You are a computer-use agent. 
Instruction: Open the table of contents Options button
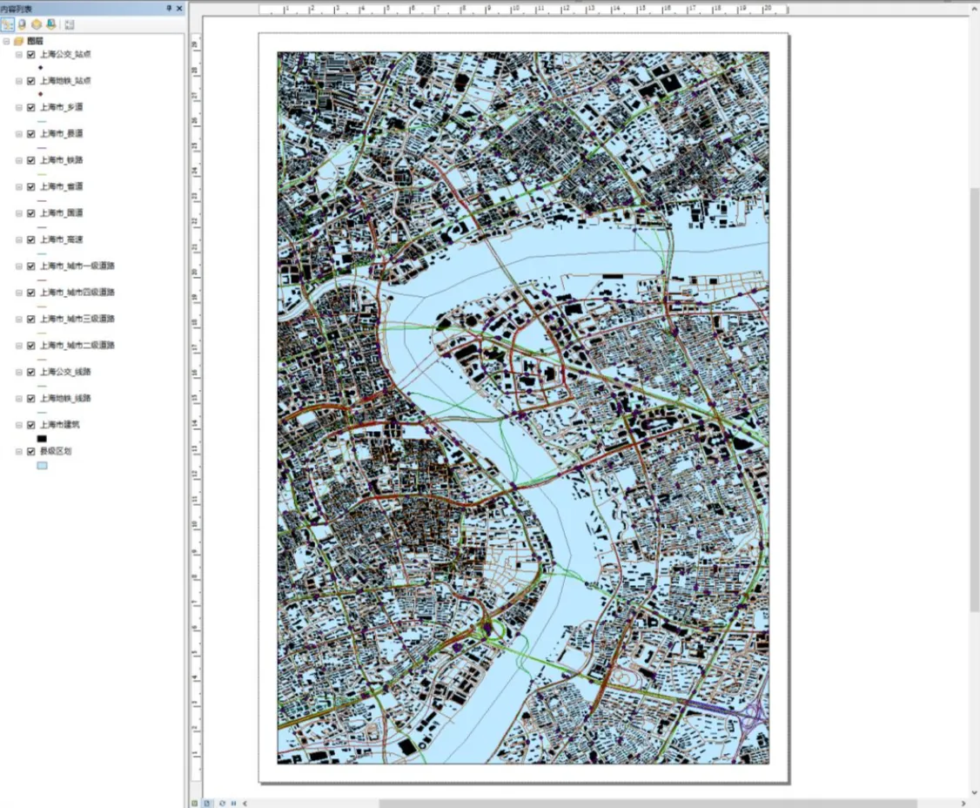[70, 24]
